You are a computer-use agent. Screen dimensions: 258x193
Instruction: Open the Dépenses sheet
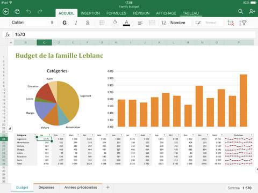coord(46,188)
